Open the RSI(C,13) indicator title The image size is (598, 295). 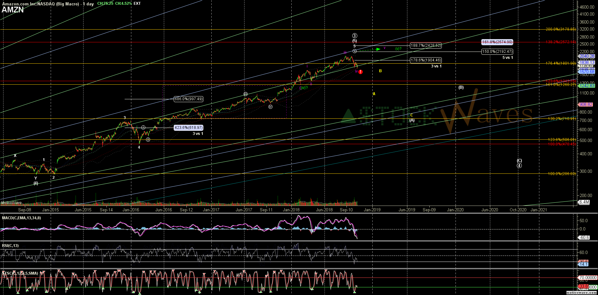(10, 246)
